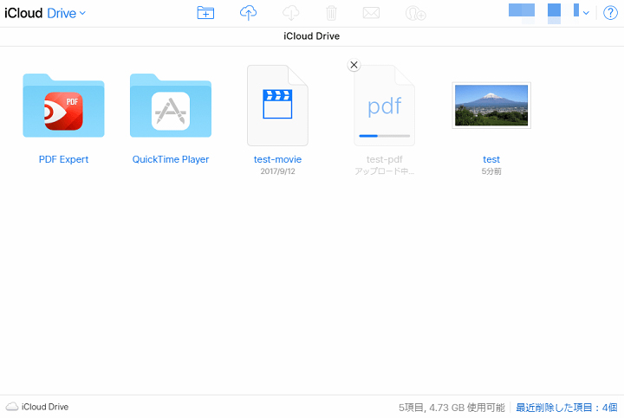Click the 5分前 timestamp text
This screenshot has width=624, height=418.
tap(491, 171)
